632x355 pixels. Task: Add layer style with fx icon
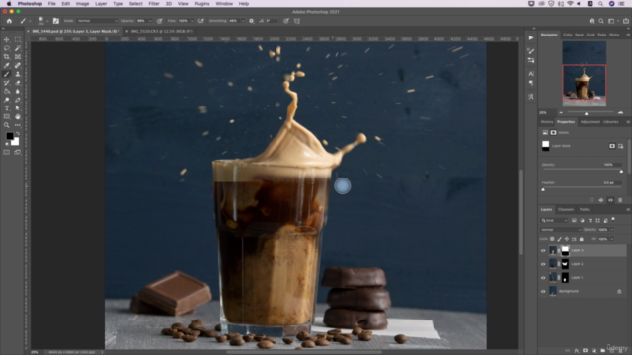coord(577,351)
